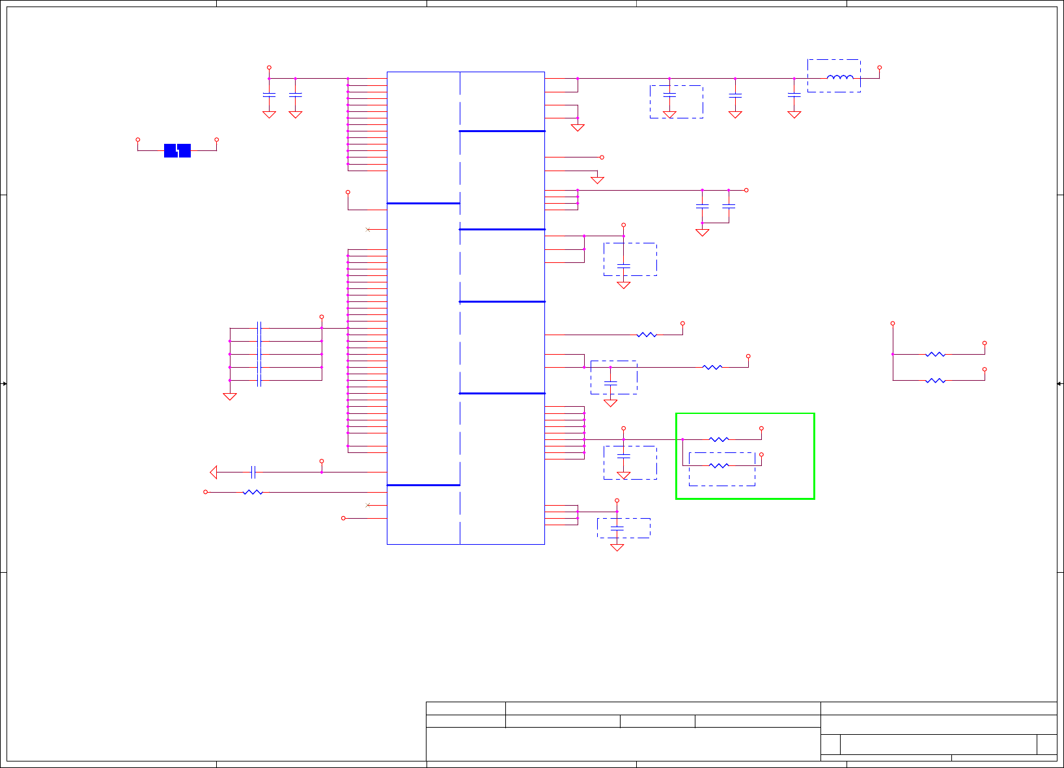1064x768 pixels.
Task: Select the resistor at the schematic's bottom-left
Action: coord(253,492)
